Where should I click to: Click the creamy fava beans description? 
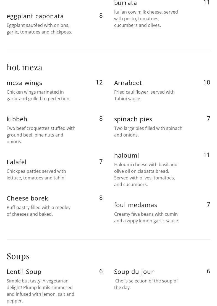(x=146, y=217)
